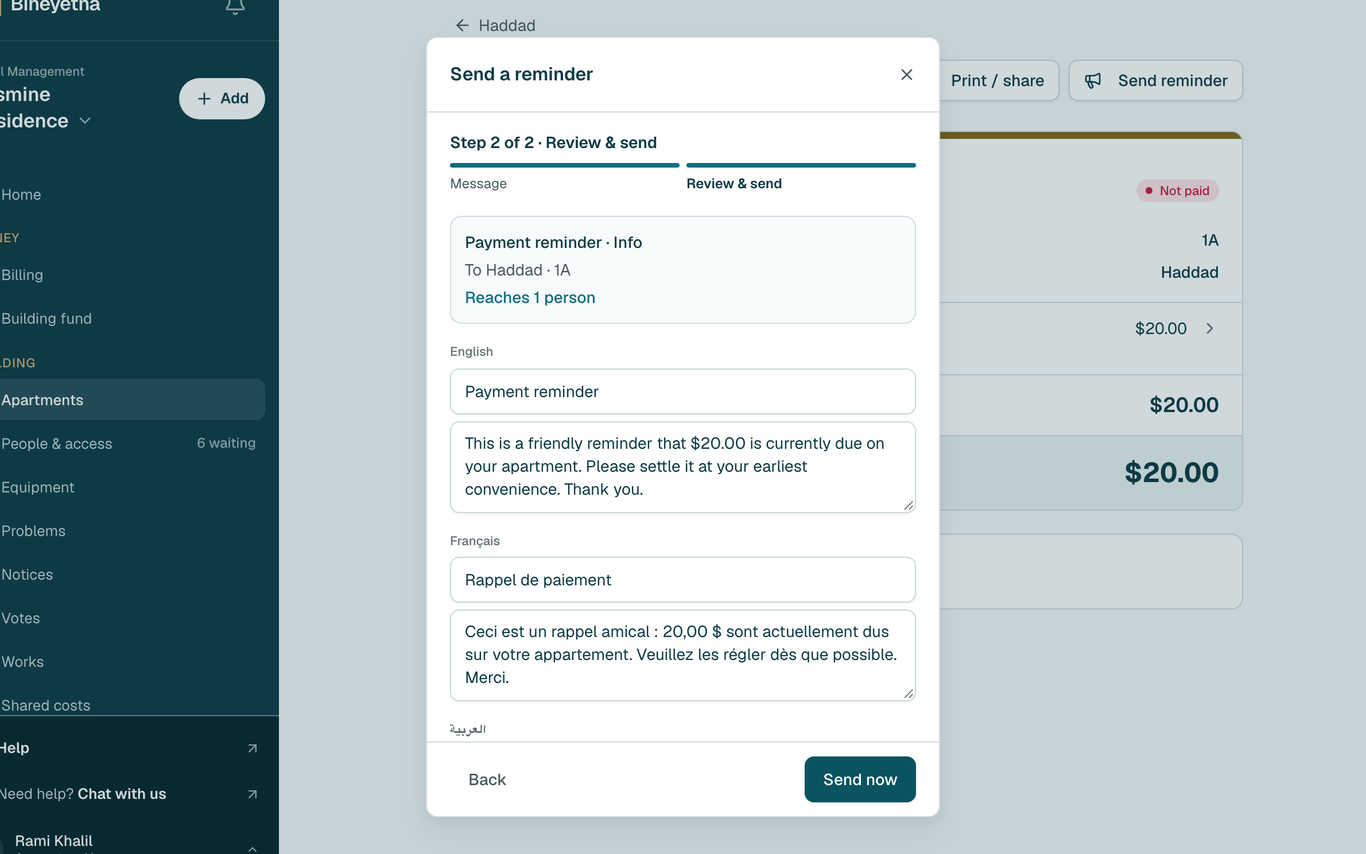Screen dimensions: 1366x854
Task: Open the notifications bell
Action: [x=235, y=6]
